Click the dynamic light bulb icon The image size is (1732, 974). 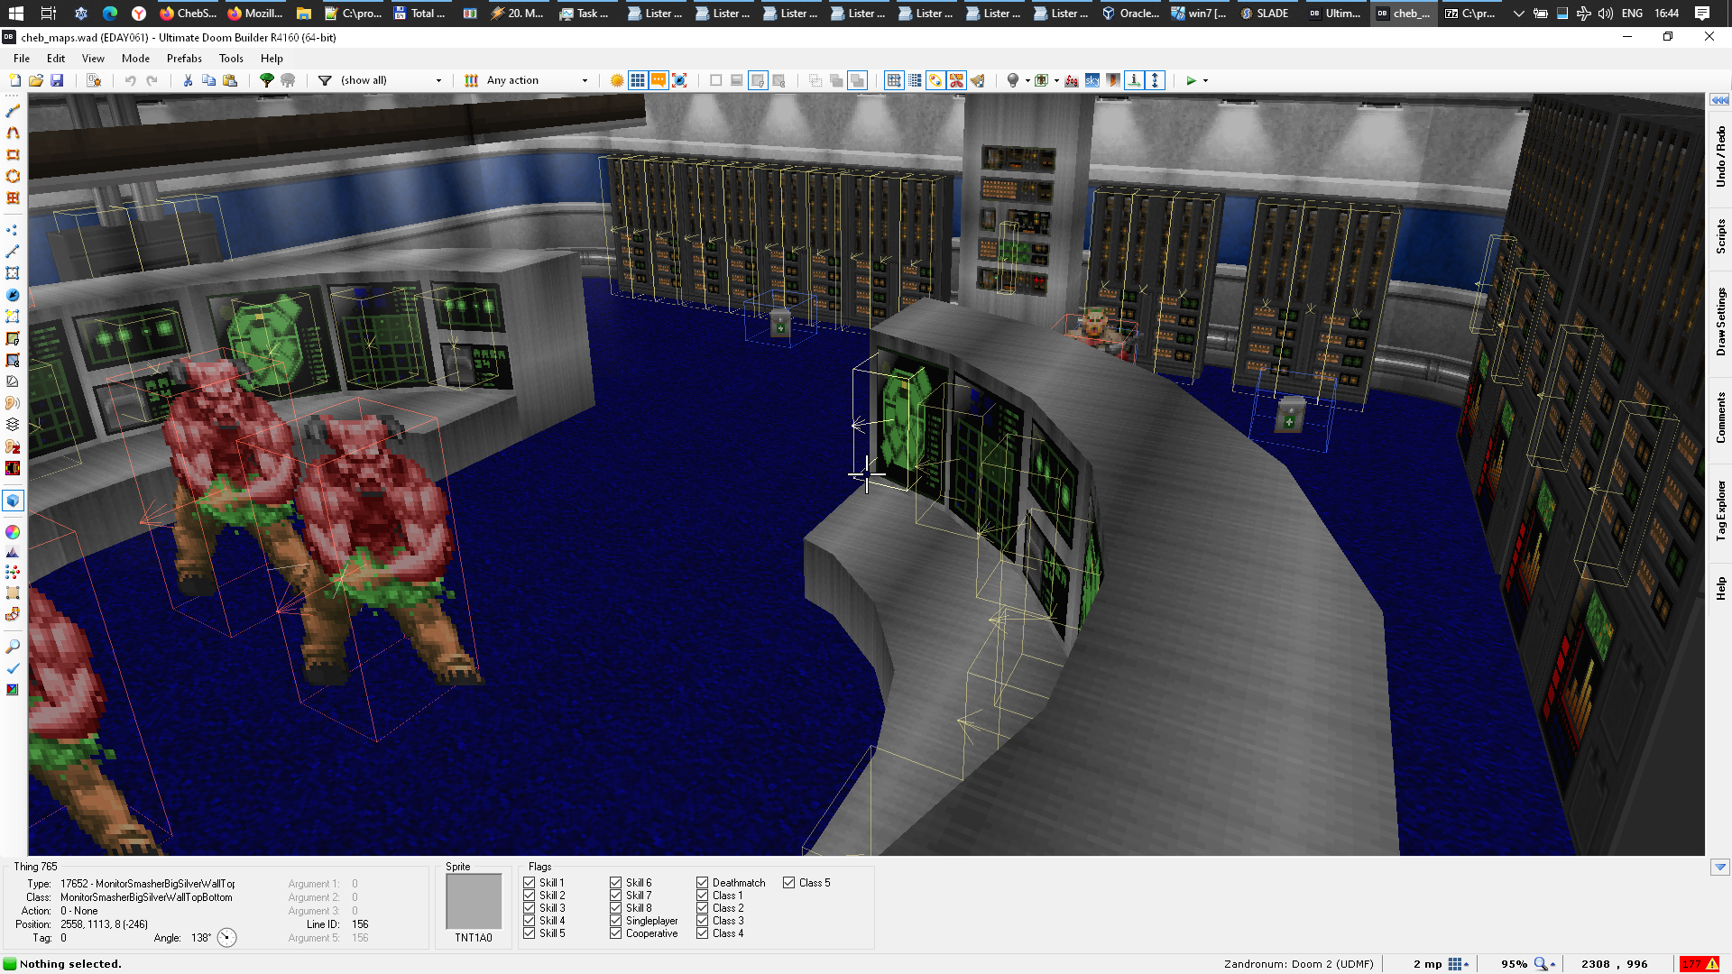point(1013,80)
